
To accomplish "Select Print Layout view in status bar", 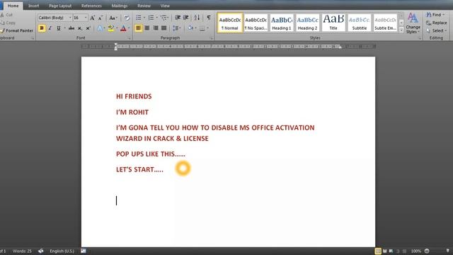I will (x=377, y=251).
